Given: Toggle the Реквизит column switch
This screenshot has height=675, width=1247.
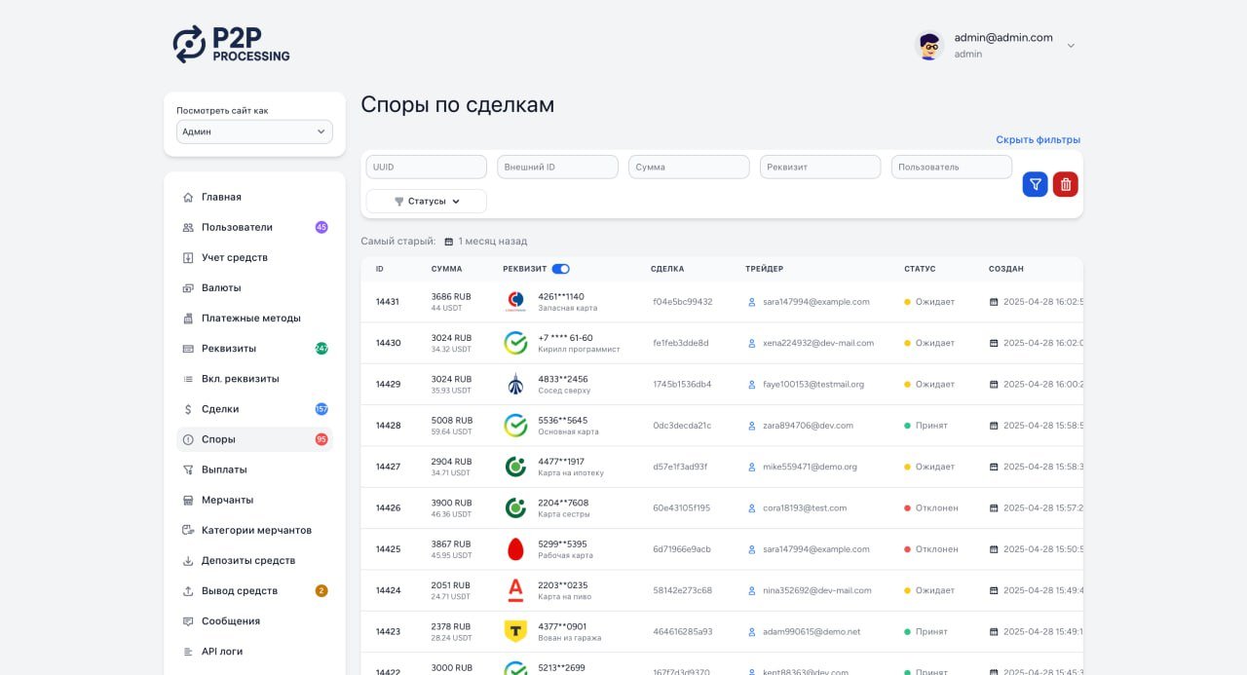Looking at the screenshot, I should [560, 269].
